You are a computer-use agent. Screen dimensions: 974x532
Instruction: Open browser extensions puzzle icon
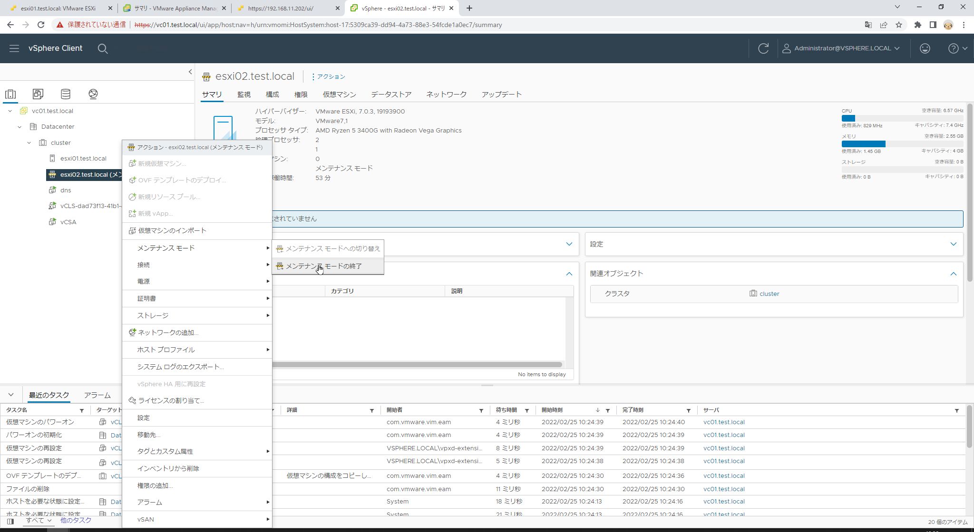click(x=917, y=25)
